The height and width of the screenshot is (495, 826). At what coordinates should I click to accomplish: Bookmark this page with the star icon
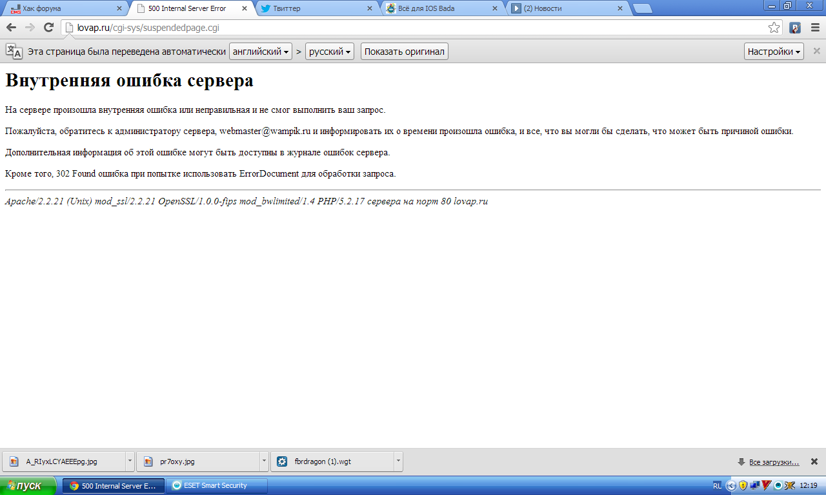point(774,28)
